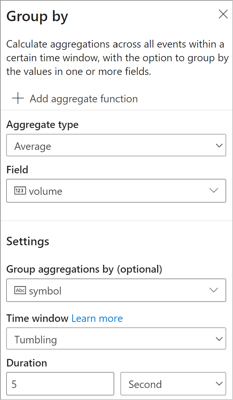
Task: Click the Time window label text
Action: pos(37,318)
